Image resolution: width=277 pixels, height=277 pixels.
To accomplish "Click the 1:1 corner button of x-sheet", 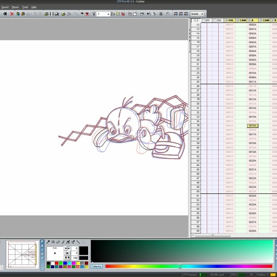I will point(196,20).
